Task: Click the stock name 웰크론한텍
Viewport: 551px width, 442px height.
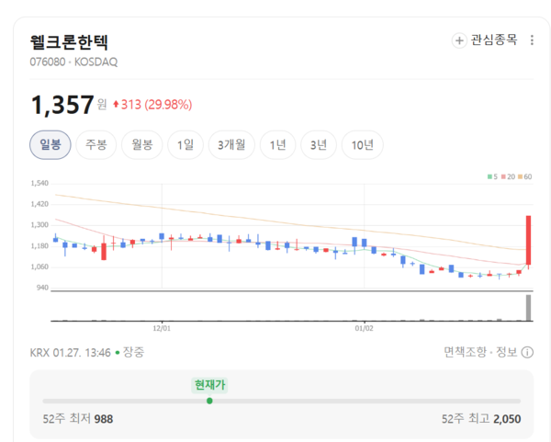Action: tap(69, 42)
